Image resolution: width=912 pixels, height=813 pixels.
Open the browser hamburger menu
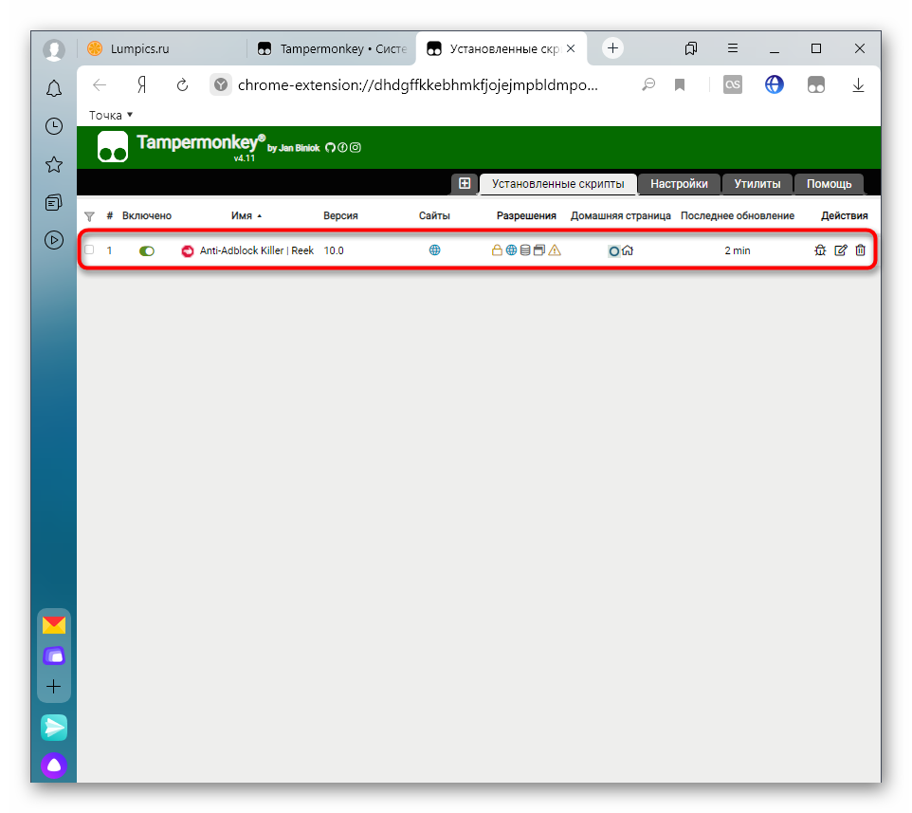point(733,48)
